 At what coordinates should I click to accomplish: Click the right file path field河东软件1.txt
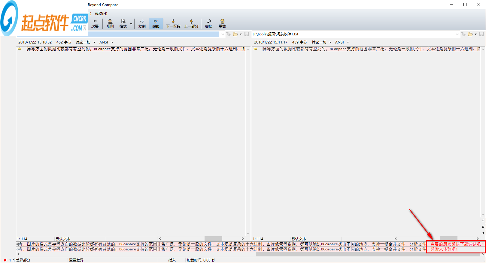pos(354,34)
